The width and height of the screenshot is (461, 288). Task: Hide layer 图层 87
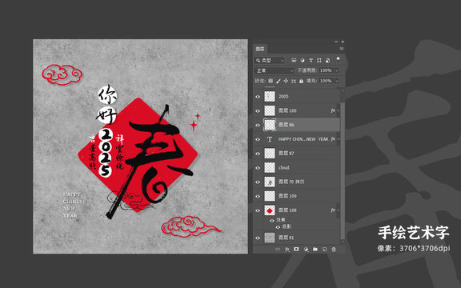point(258,154)
